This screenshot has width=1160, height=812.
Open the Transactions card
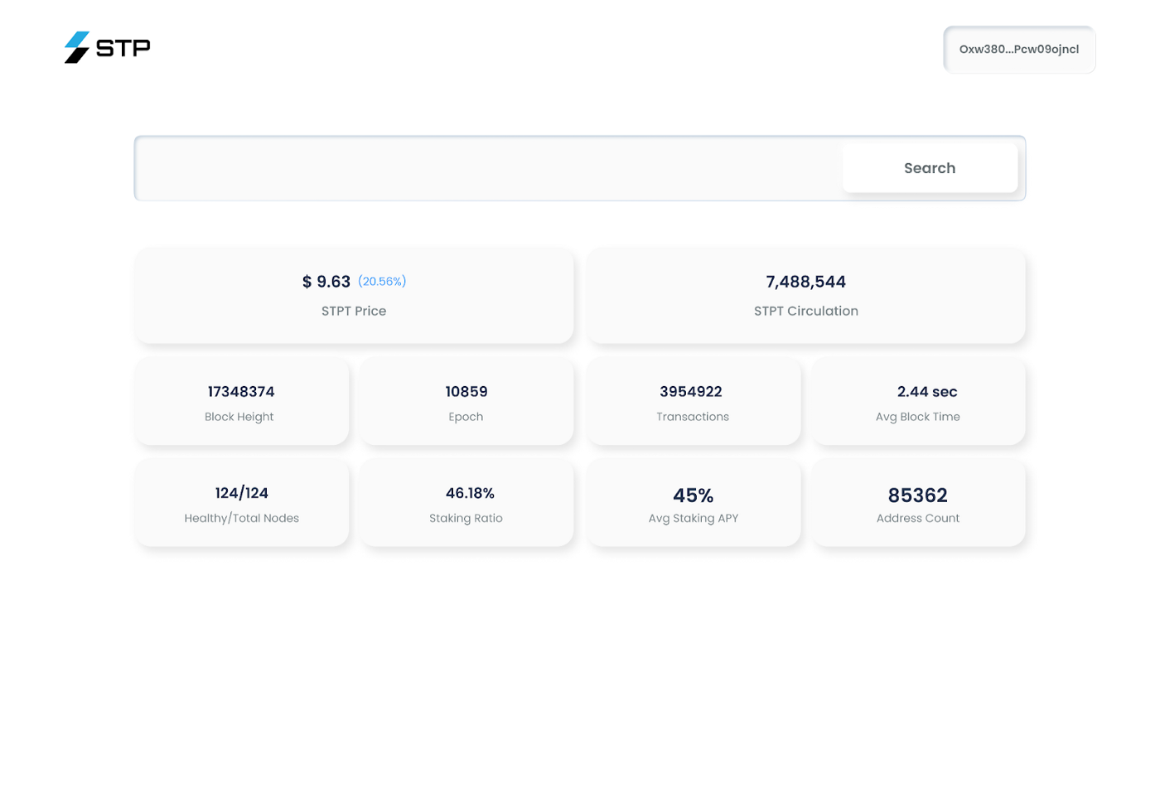click(x=694, y=402)
